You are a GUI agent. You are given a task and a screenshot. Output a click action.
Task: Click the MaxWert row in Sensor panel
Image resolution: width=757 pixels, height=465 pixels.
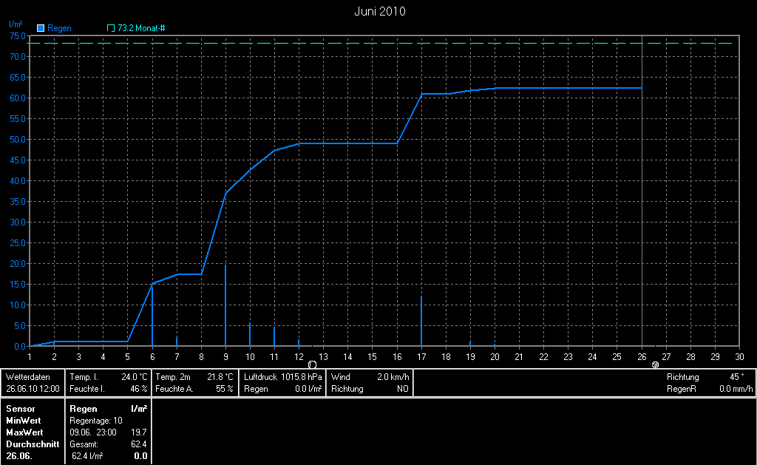24,432
